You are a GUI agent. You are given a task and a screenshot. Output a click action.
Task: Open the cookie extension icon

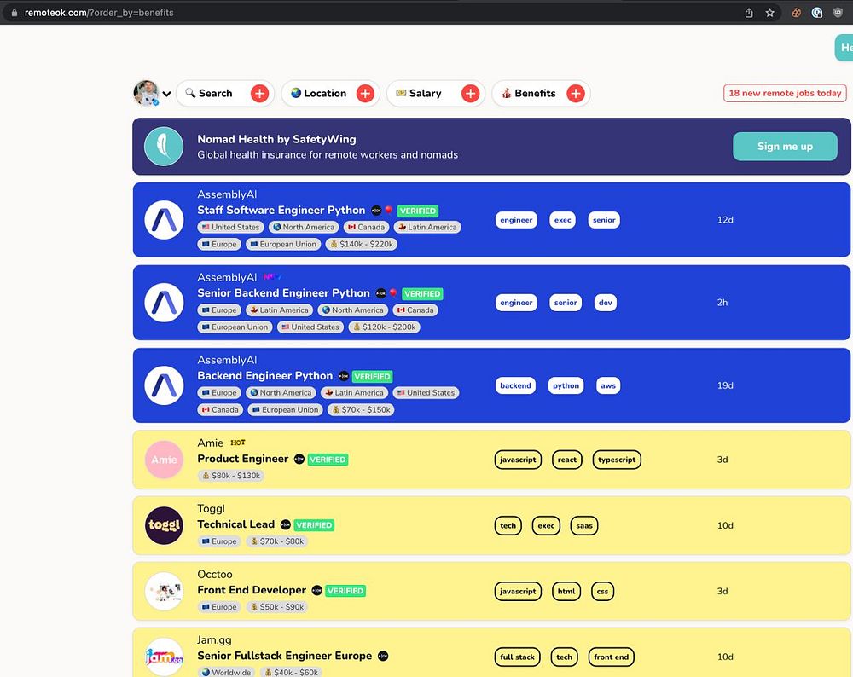[796, 13]
